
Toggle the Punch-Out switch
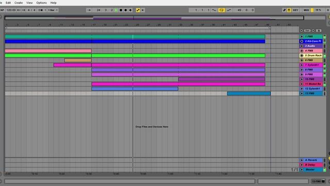coord(229,10)
